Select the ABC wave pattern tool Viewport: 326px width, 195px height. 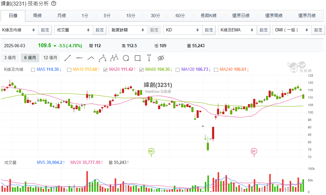coord(102,58)
